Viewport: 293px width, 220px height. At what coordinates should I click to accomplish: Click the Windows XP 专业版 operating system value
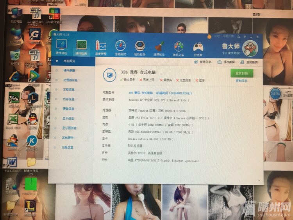[x=159, y=100]
